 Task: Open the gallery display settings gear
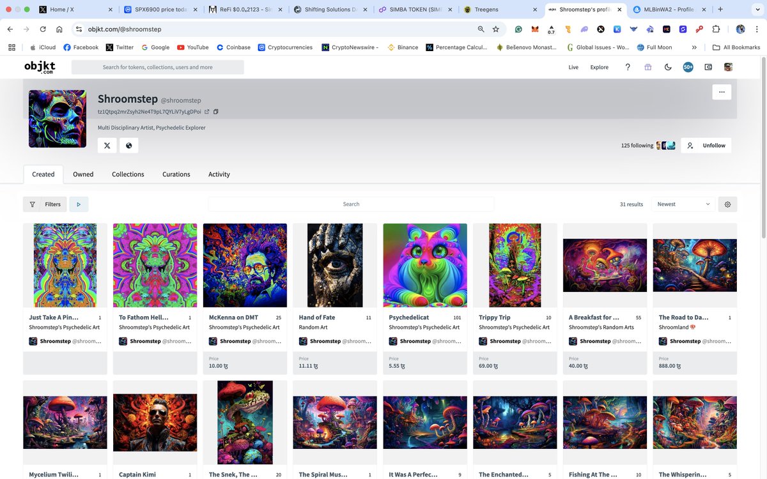pyautogui.click(x=727, y=204)
